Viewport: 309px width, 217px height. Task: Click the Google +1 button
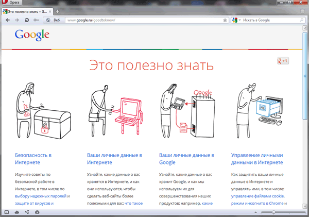pos(282,61)
